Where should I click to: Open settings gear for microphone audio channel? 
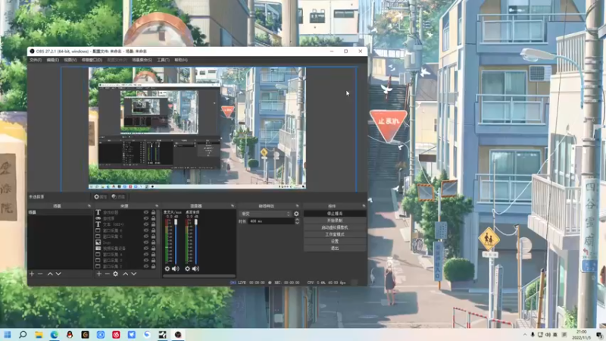[x=167, y=268]
